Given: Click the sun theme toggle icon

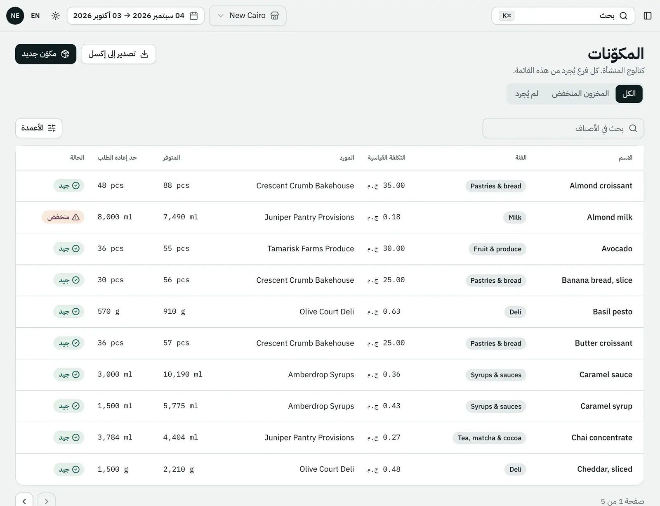Looking at the screenshot, I should tap(56, 16).
